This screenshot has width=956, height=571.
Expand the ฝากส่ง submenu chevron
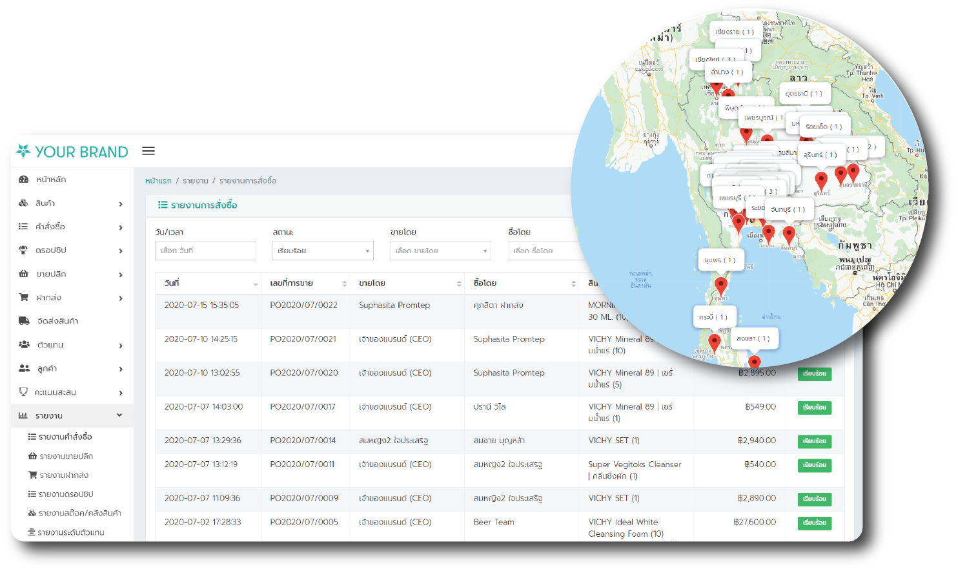(x=121, y=298)
